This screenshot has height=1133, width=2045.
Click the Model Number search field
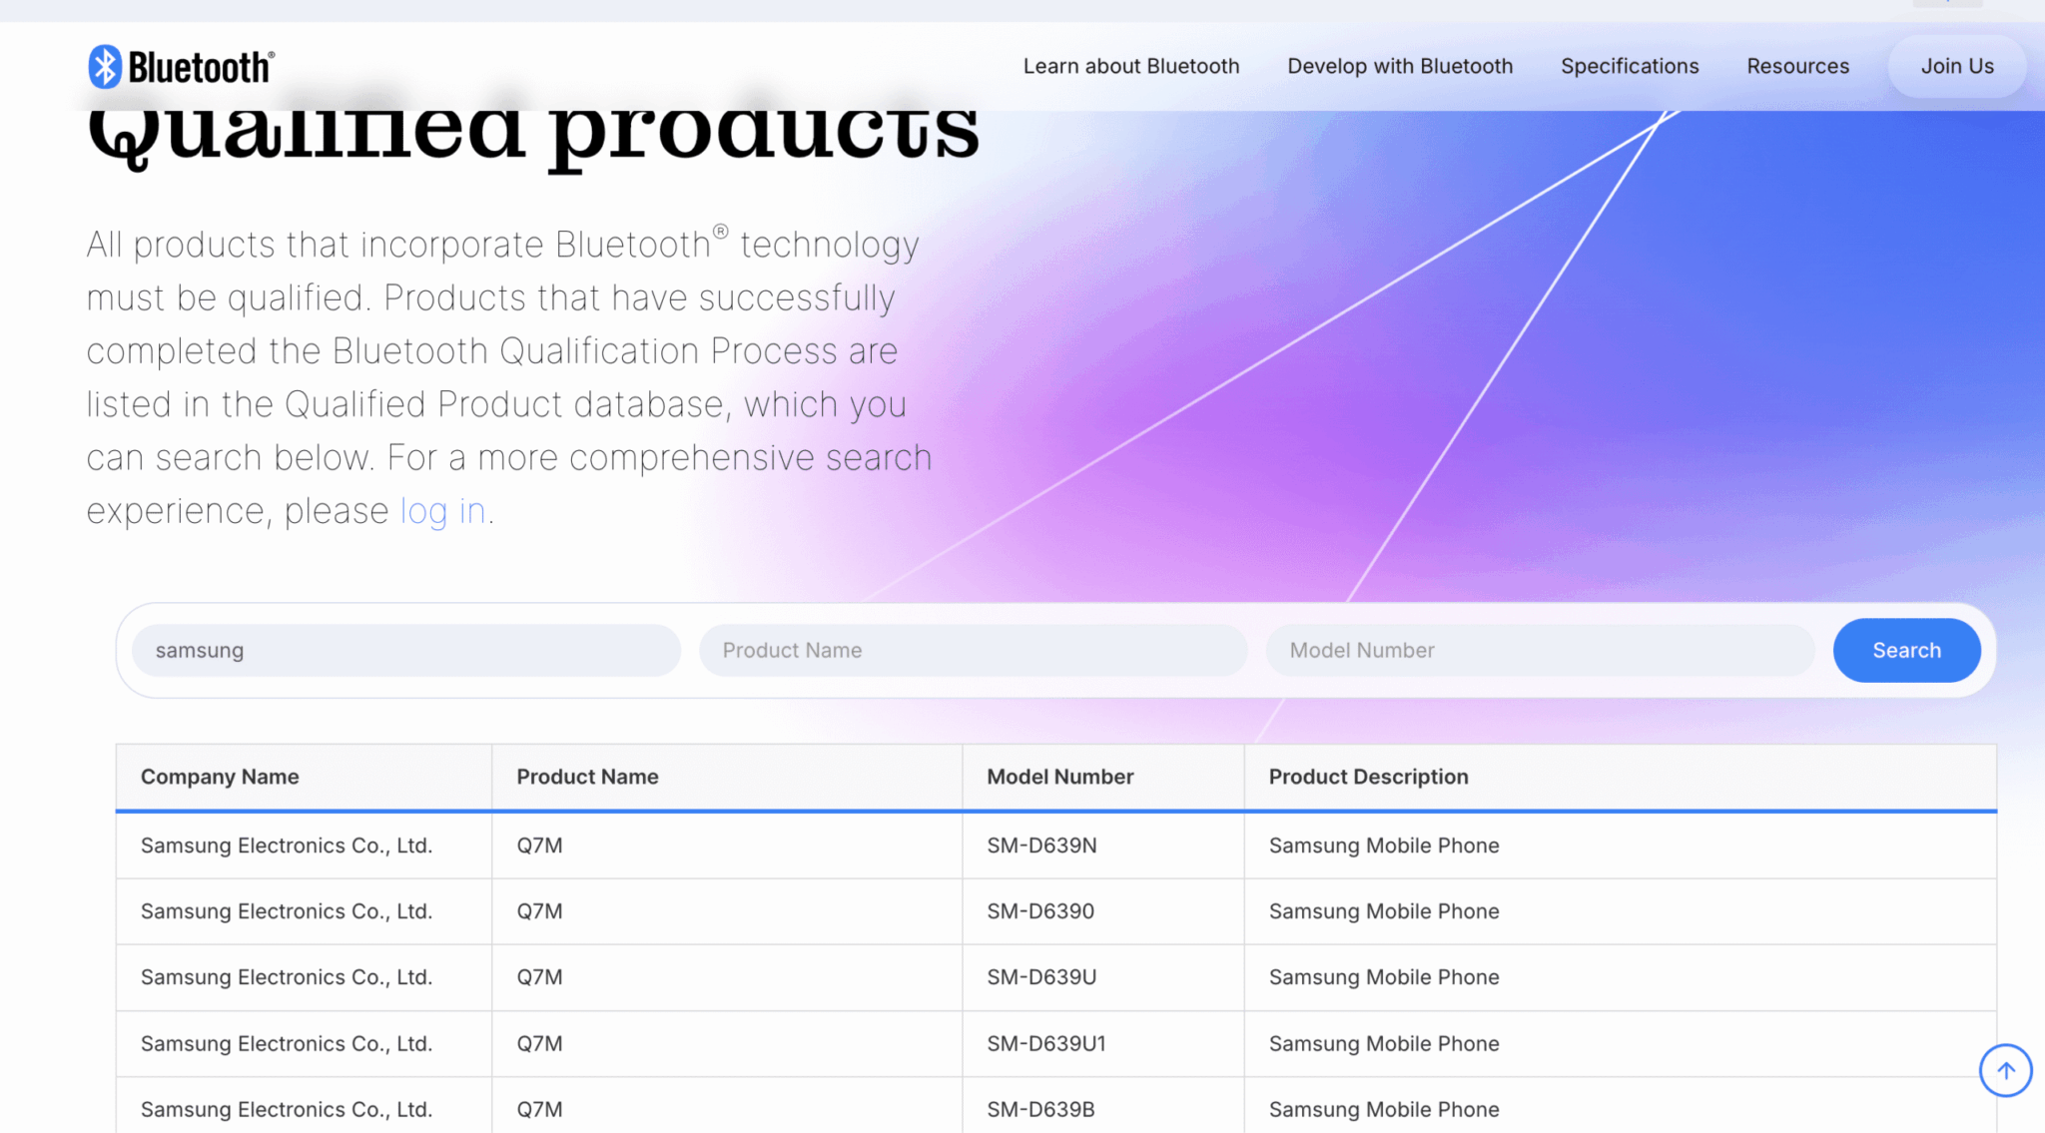click(1540, 651)
